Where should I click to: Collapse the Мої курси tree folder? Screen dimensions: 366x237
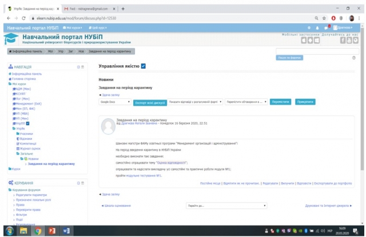pyautogui.click(x=10, y=84)
